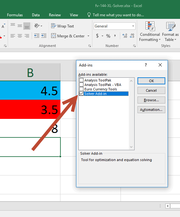Center align text horizontally
The image size is (180, 217).
[x=20, y=36]
